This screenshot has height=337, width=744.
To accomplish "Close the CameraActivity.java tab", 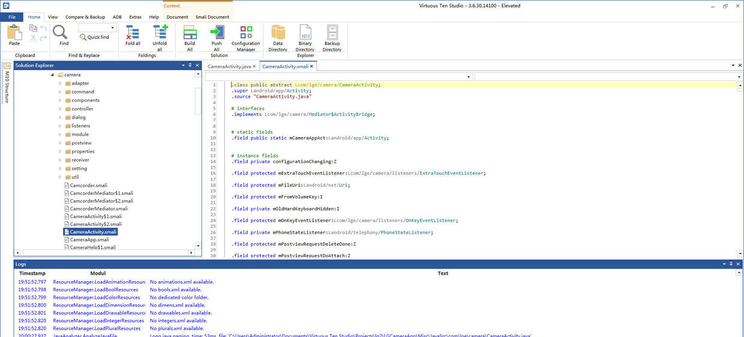I will 254,66.
